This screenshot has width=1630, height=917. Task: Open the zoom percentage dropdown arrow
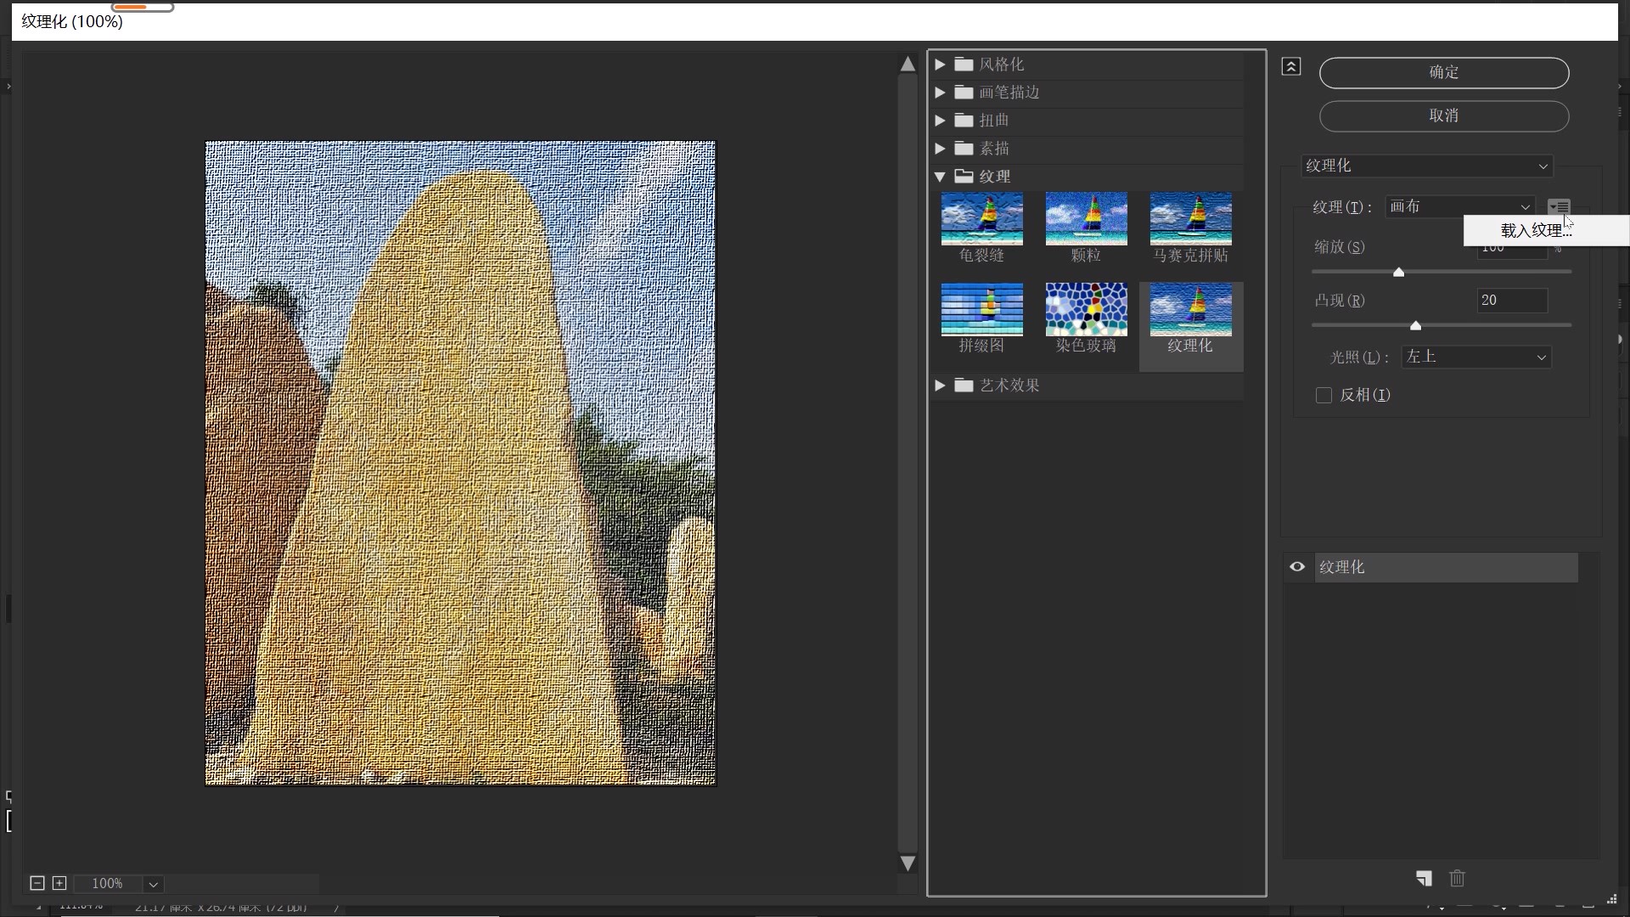(x=154, y=884)
